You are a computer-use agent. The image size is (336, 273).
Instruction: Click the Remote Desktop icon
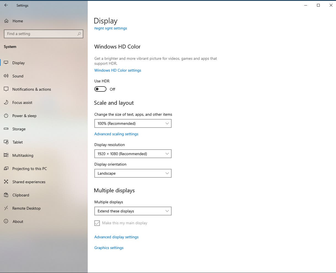(6, 208)
